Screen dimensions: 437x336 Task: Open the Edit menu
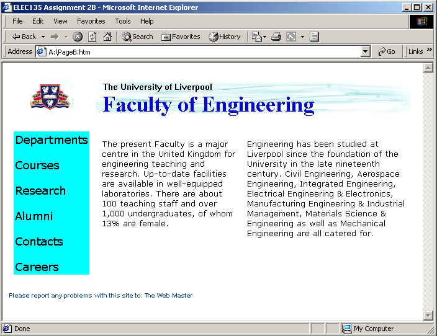pos(38,21)
